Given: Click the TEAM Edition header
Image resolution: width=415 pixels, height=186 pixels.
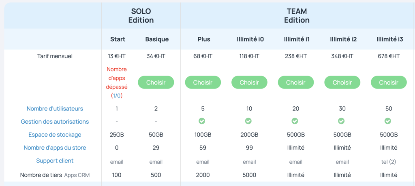Looking at the screenshot, I should [297, 16].
